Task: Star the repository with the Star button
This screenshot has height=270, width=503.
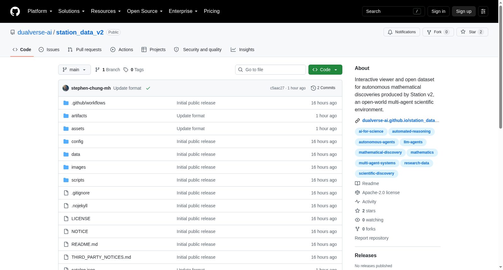Action: pyautogui.click(x=472, y=32)
